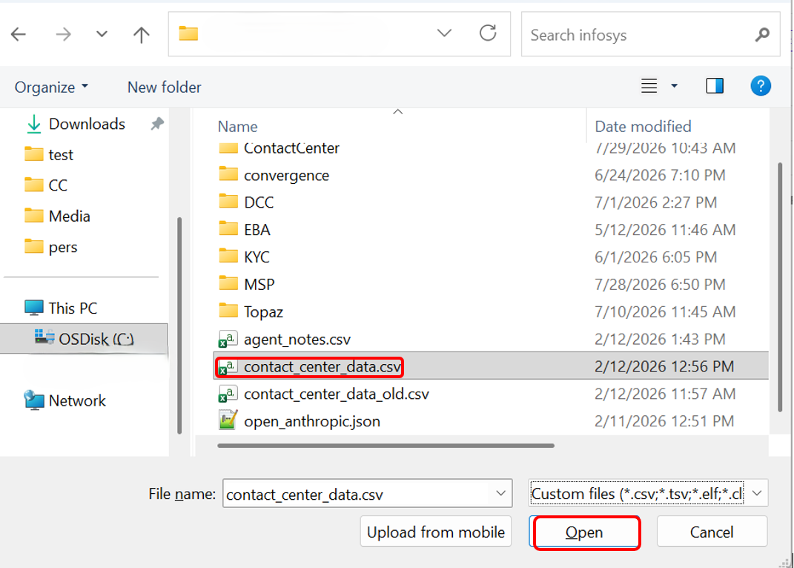Go up one folder level

tap(142, 34)
